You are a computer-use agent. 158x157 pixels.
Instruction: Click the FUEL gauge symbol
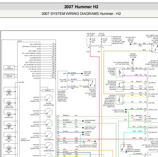(x=49, y=112)
